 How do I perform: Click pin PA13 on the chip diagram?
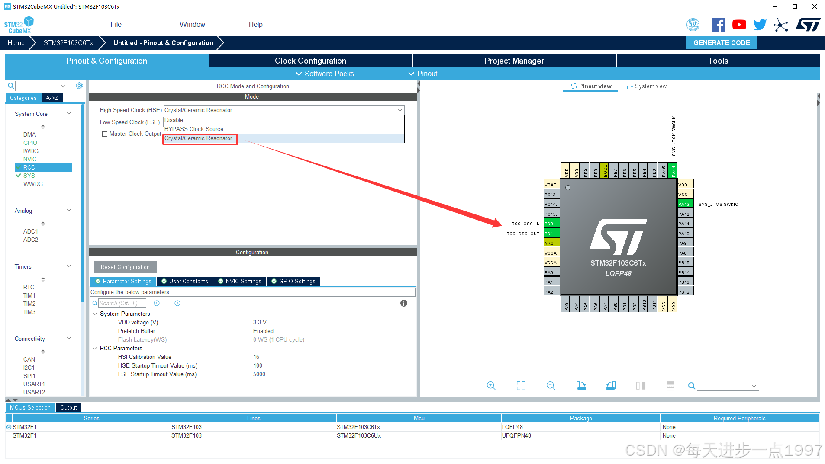[x=685, y=204]
